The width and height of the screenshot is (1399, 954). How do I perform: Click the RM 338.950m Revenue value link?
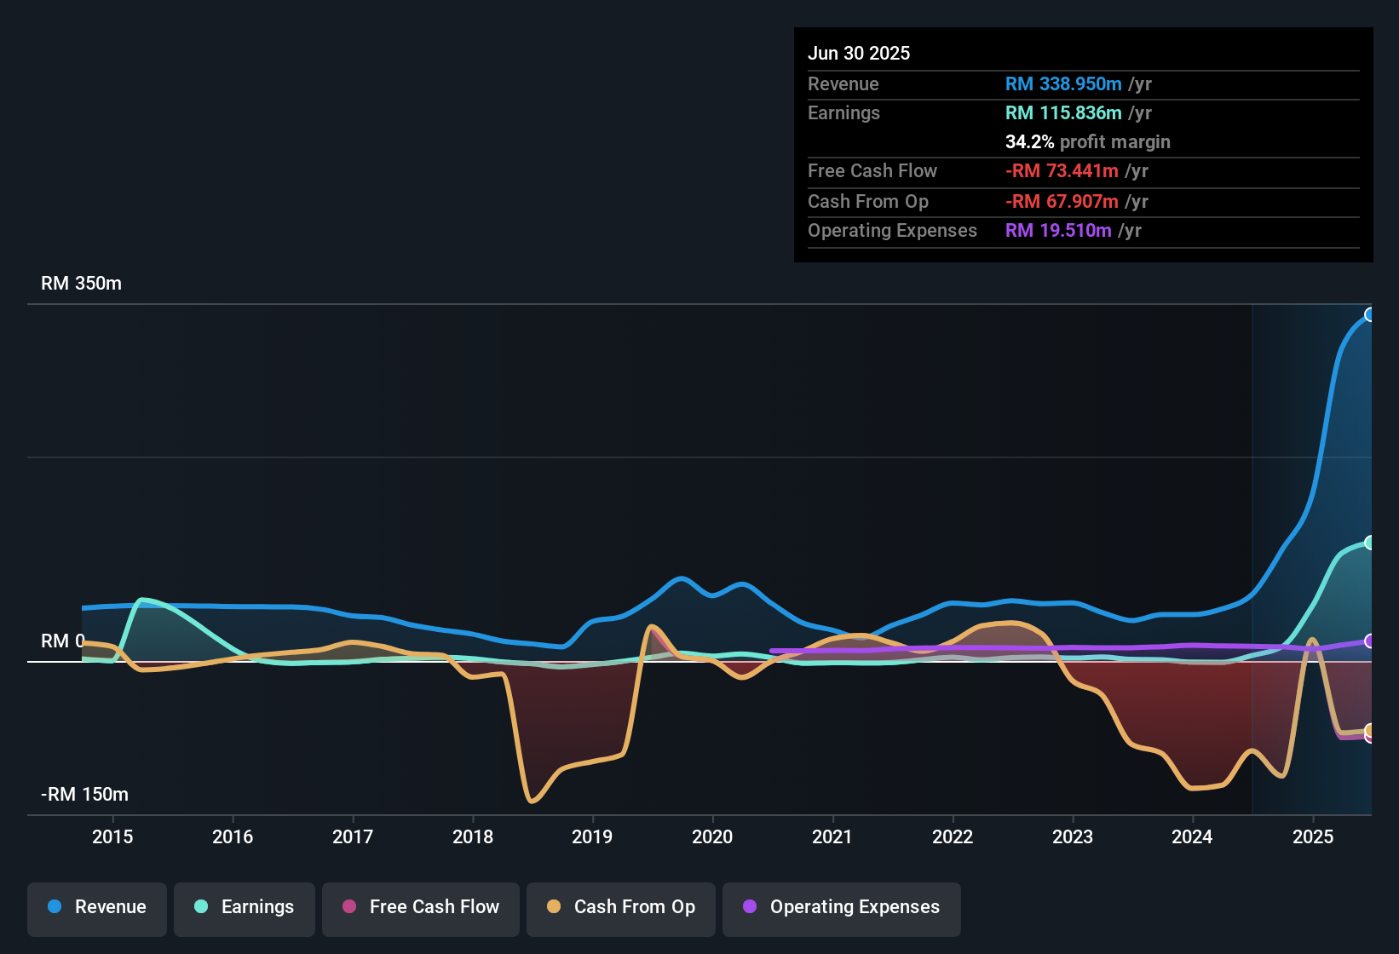point(1062,83)
